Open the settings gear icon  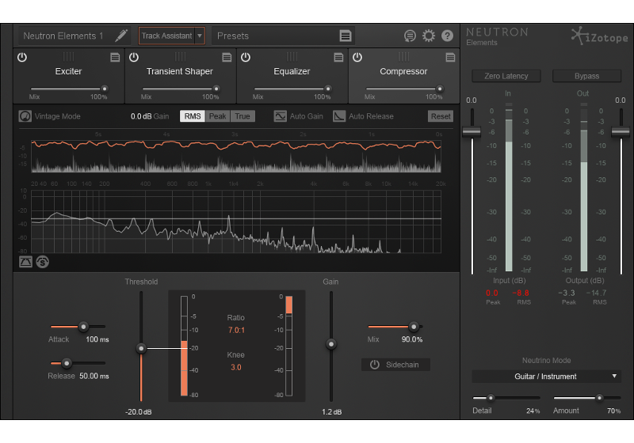pyautogui.click(x=429, y=36)
